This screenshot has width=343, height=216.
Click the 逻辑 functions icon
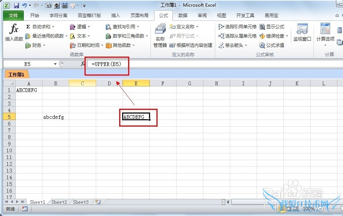tap(72, 27)
